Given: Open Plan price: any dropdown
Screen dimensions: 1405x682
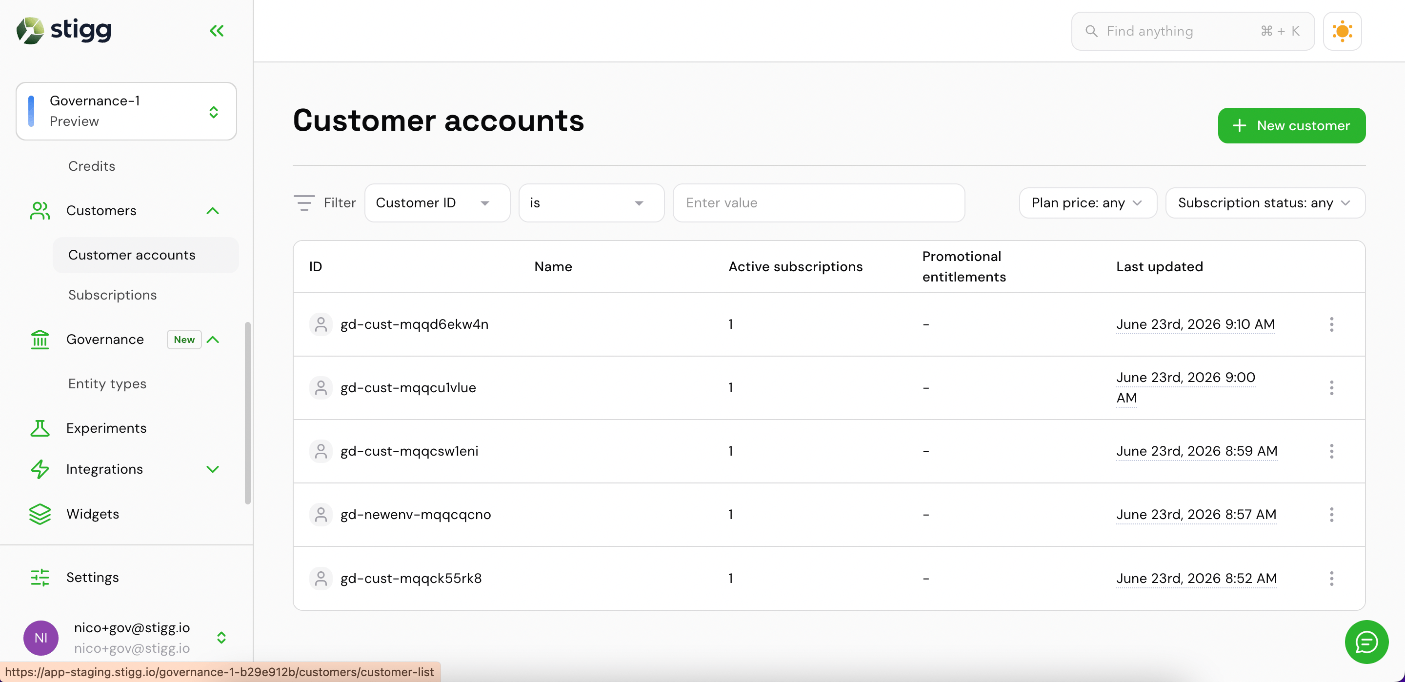Looking at the screenshot, I should pyautogui.click(x=1087, y=203).
